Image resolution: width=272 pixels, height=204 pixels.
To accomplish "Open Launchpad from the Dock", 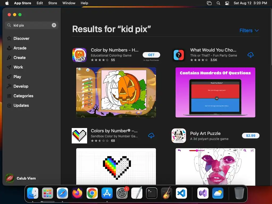I will coord(48,193).
